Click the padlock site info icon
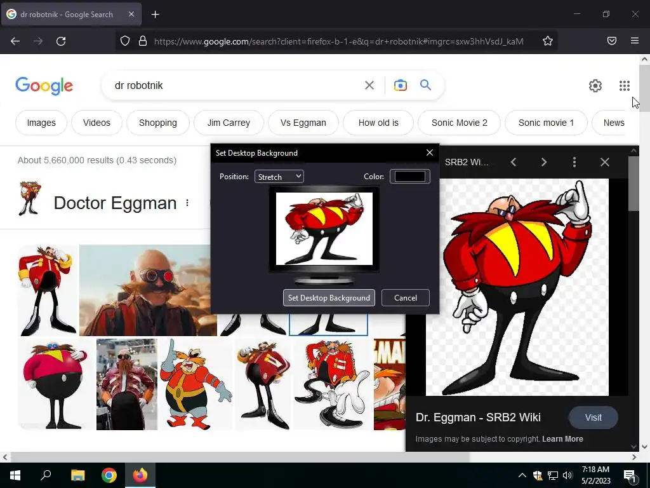This screenshot has width=650, height=488. click(143, 41)
